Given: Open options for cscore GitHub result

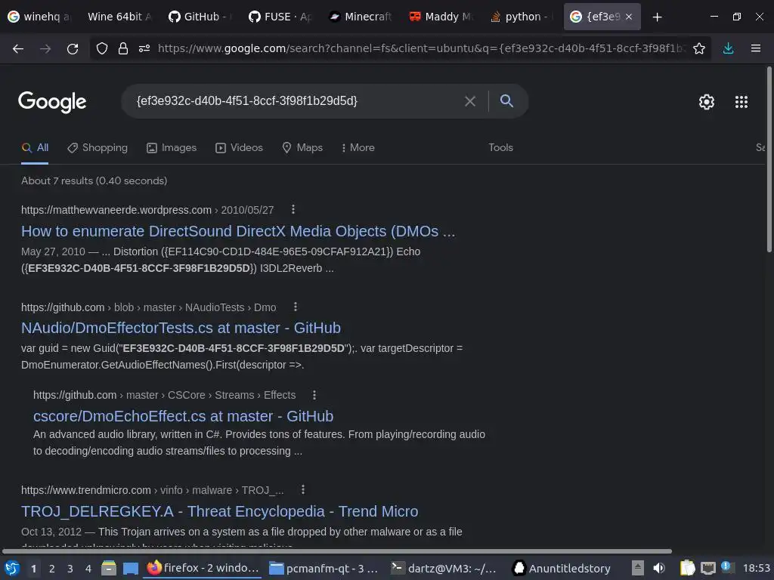Looking at the screenshot, I should 314,395.
